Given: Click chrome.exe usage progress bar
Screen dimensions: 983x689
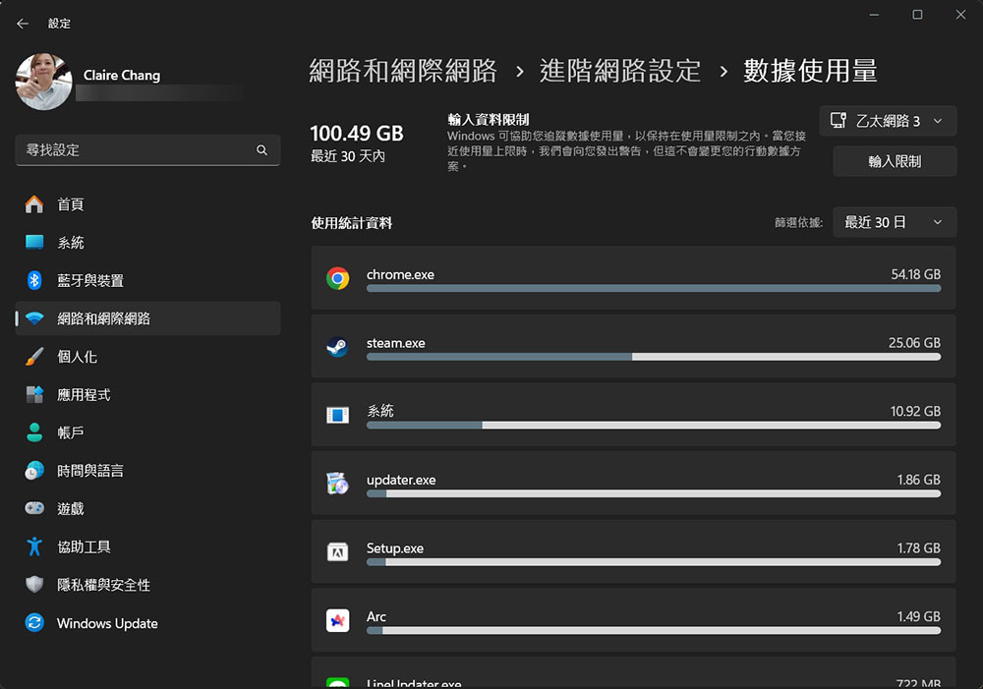Looking at the screenshot, I should coord(654,288).
